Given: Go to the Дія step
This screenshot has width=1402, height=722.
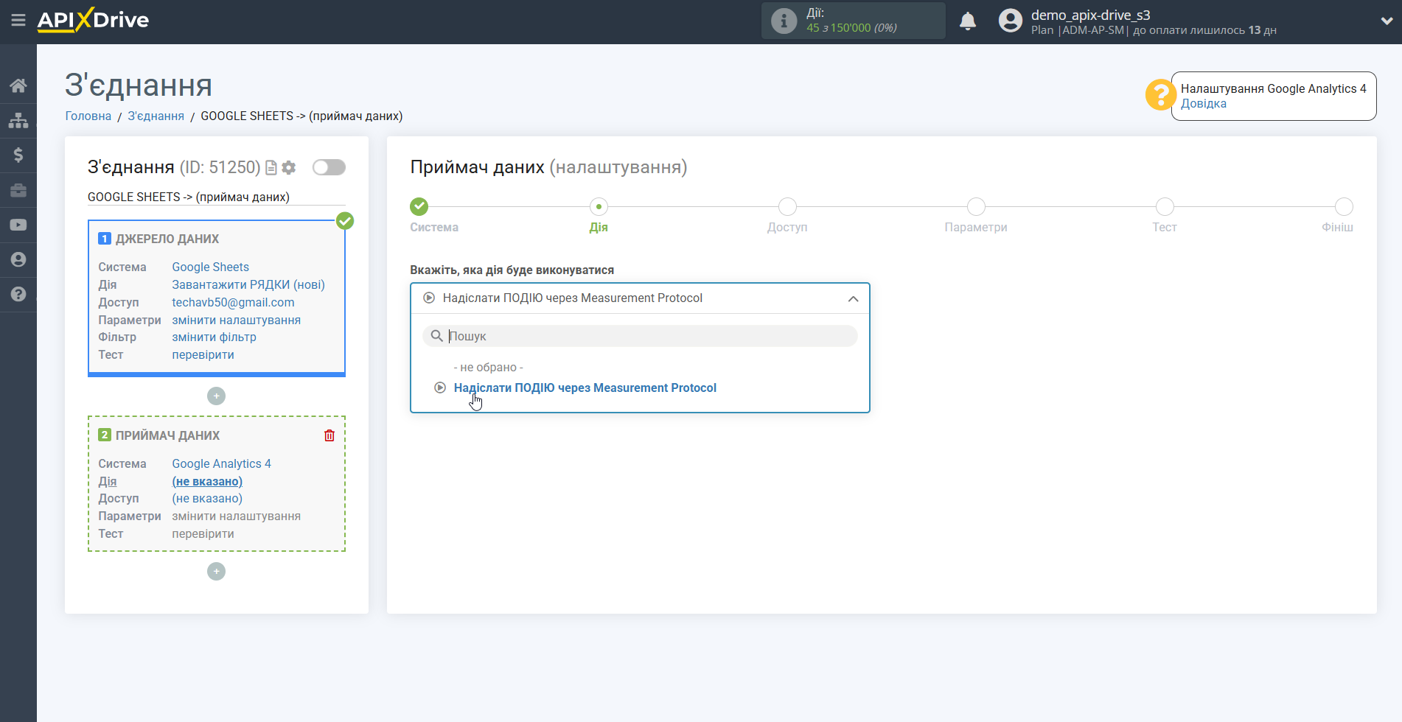Looking at the screenshot, I should (599, 206).
